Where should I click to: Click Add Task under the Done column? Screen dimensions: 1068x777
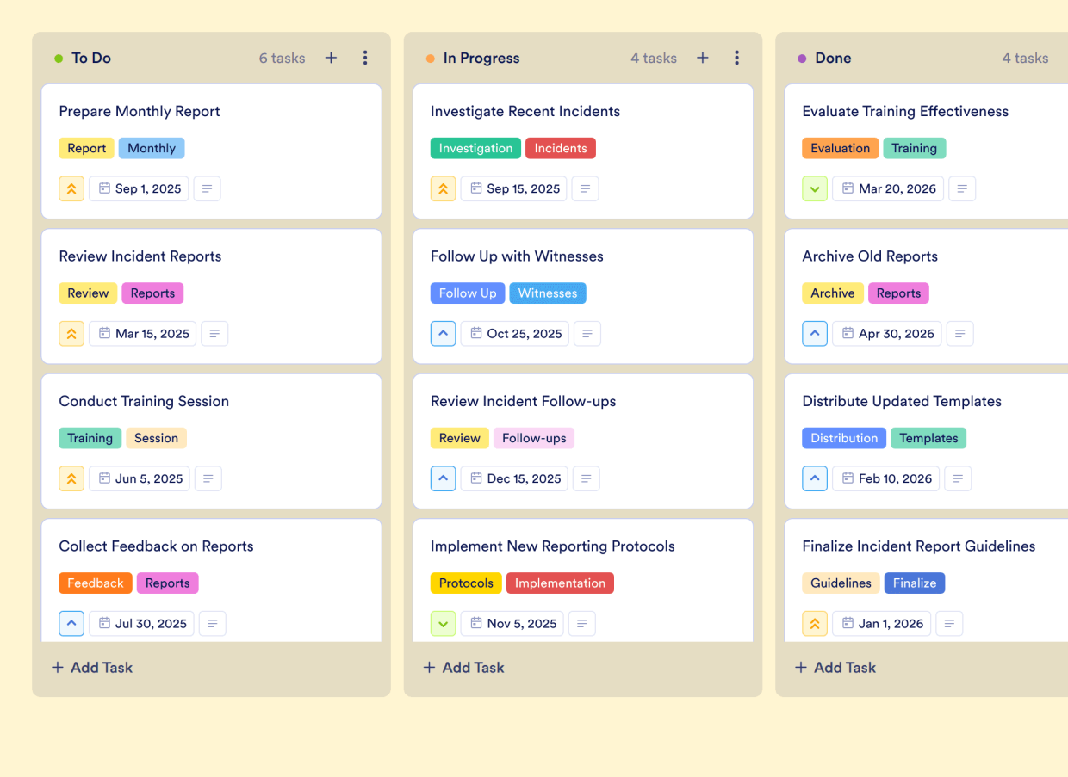click(835, 667)
